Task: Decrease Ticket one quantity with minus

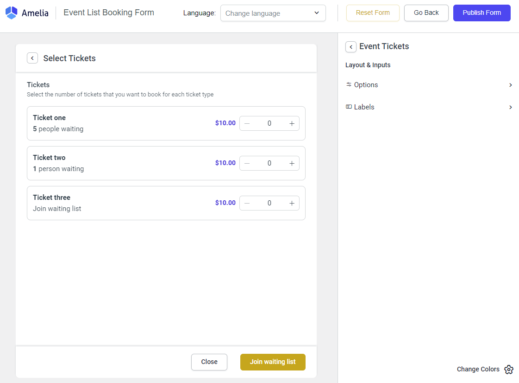Action: [247, 123]
